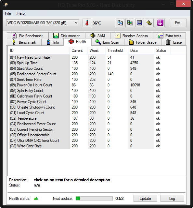Click the Update button
Screen dimensions: 193x208
click(x=145, y=199)
